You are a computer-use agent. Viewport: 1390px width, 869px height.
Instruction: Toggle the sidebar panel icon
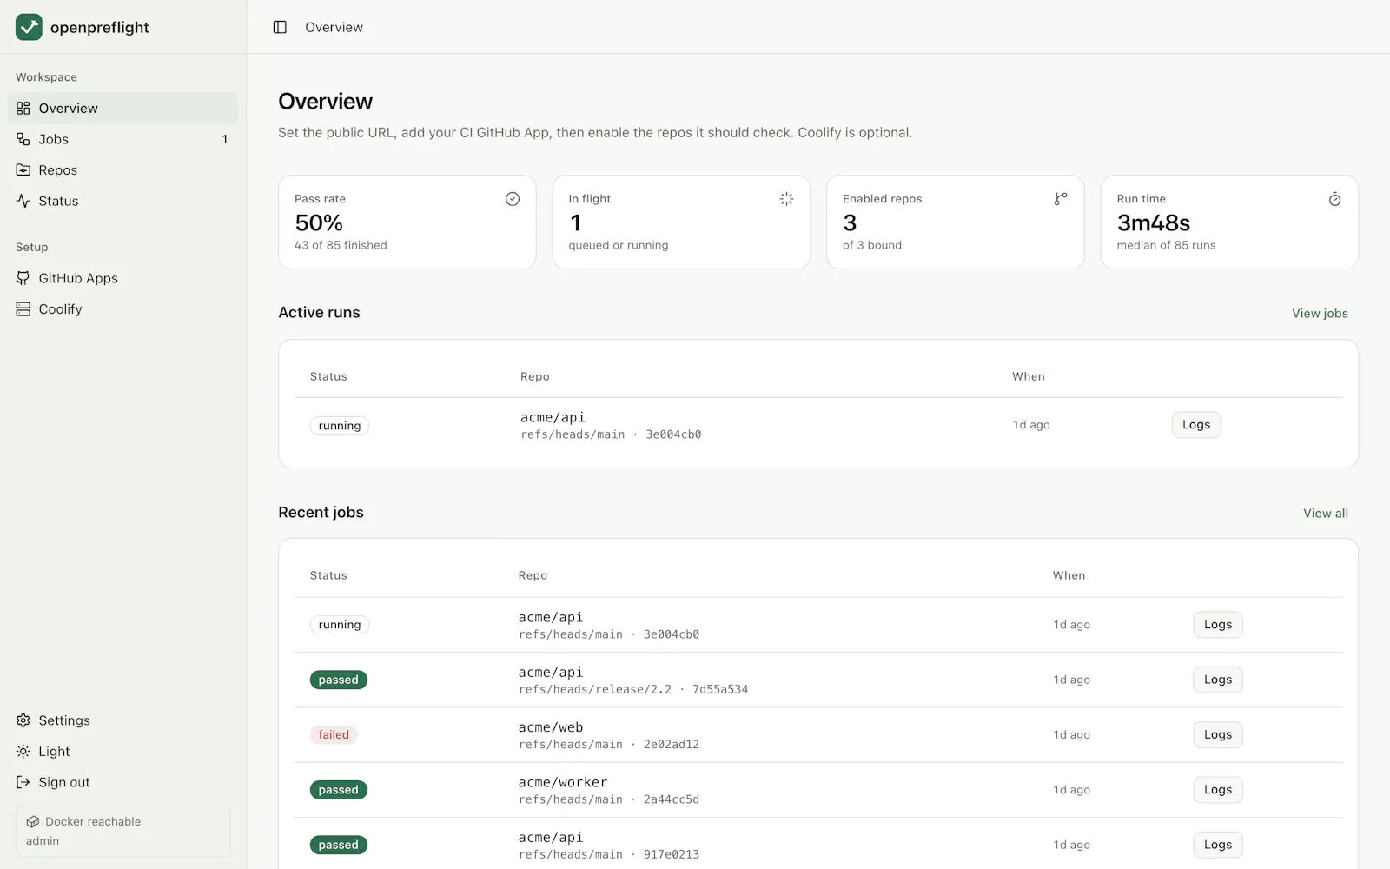[x=280, y=27]
